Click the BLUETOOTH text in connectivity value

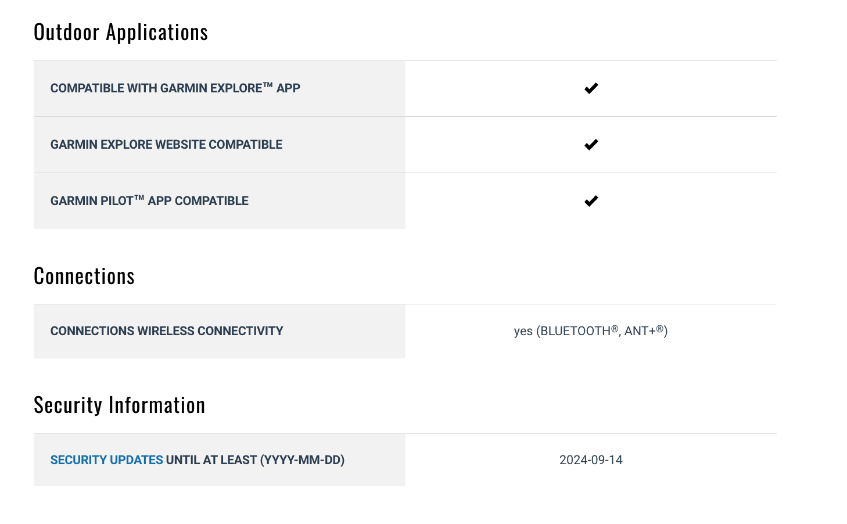pyautogui.click(x=575, y=331)
